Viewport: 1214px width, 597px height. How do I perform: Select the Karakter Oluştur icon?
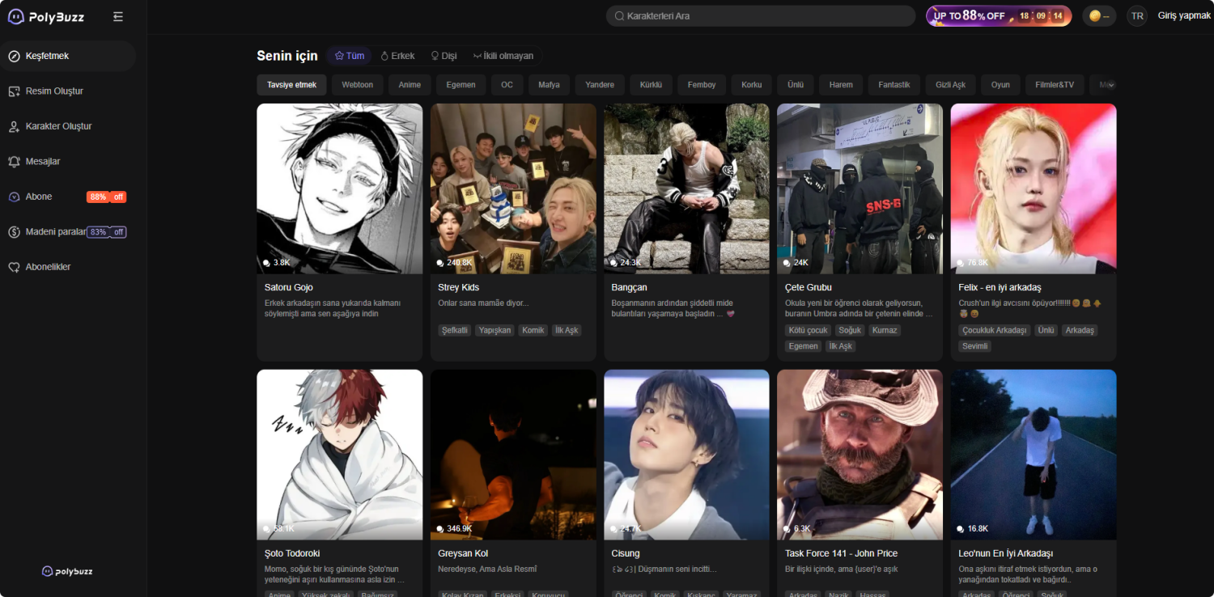click(14, 126)
